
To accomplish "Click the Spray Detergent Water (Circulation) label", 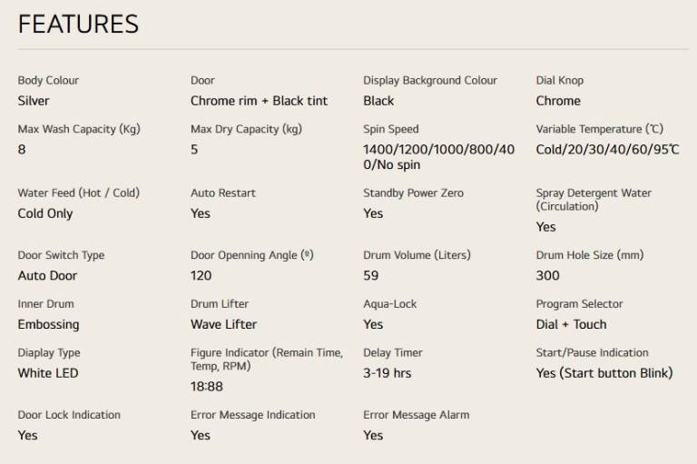I will [594, 200].
